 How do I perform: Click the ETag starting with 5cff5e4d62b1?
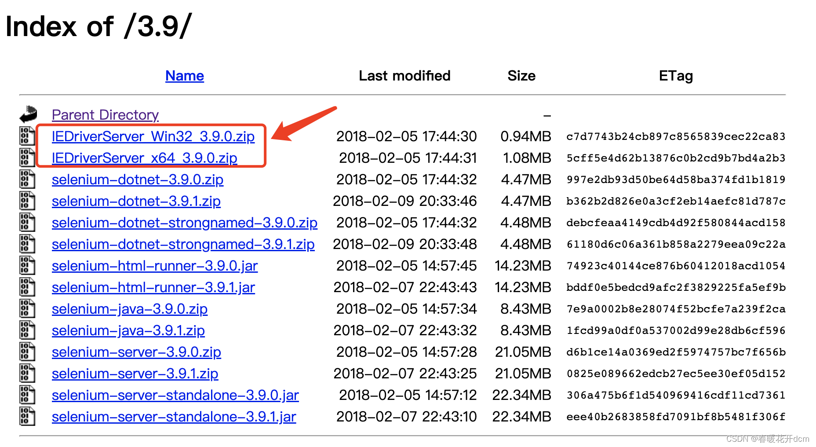(x=676, y=158)
